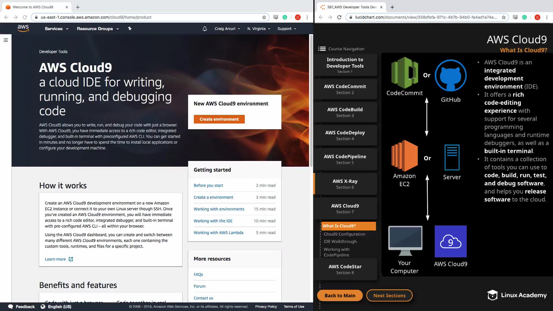Click the AWS Cloud9 diagram icon
Screen dimensions: 553x311
click(450, 241)
